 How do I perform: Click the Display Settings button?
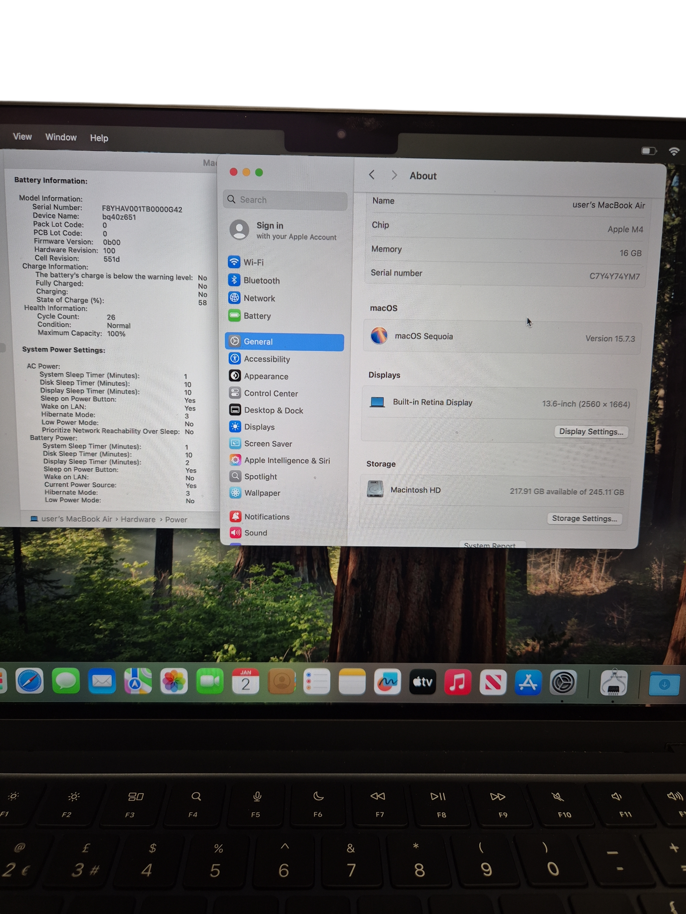pos(590,432)
